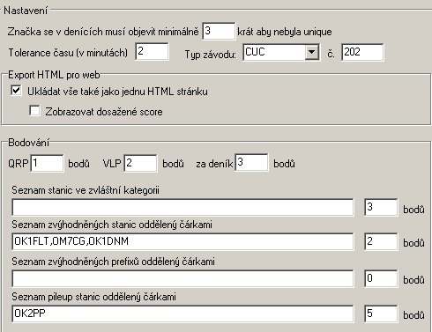Open the 'Typ závodu' dropdown arrow
The width and height of the screenshot is (432, 332).
click(311, 52)
